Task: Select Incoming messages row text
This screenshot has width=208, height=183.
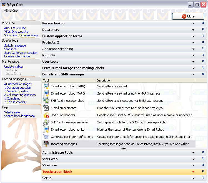Action: (64, 144)
